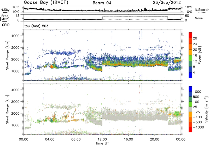Click the red bottom of velocity colorbar

(x=190, y=130)
